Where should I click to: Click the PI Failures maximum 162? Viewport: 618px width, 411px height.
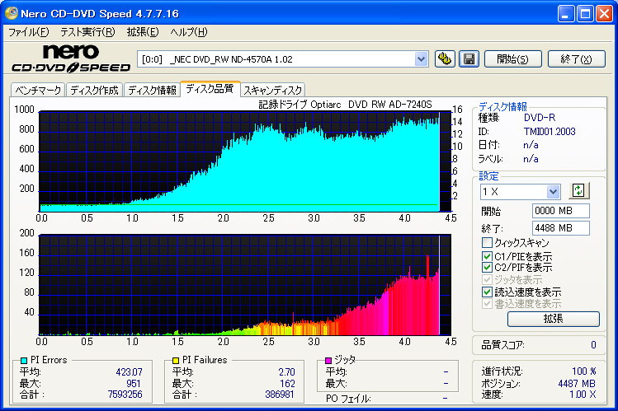[287, 384]
